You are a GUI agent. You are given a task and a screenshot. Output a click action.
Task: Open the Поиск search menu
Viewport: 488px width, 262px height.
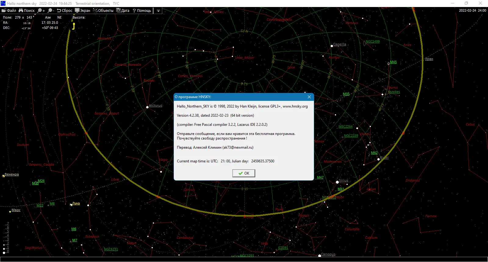27,11
